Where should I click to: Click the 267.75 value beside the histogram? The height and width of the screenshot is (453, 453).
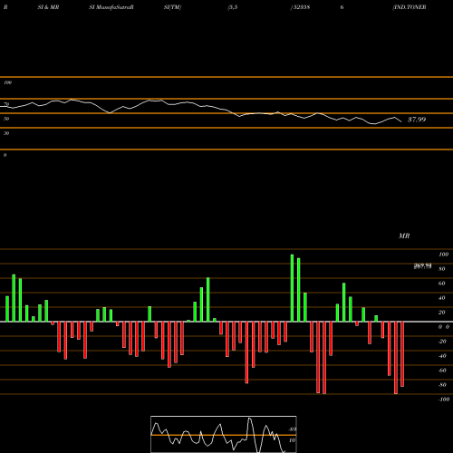click(422, 266)
